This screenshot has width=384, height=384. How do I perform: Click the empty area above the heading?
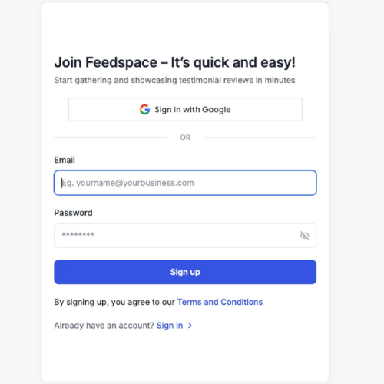185,28
